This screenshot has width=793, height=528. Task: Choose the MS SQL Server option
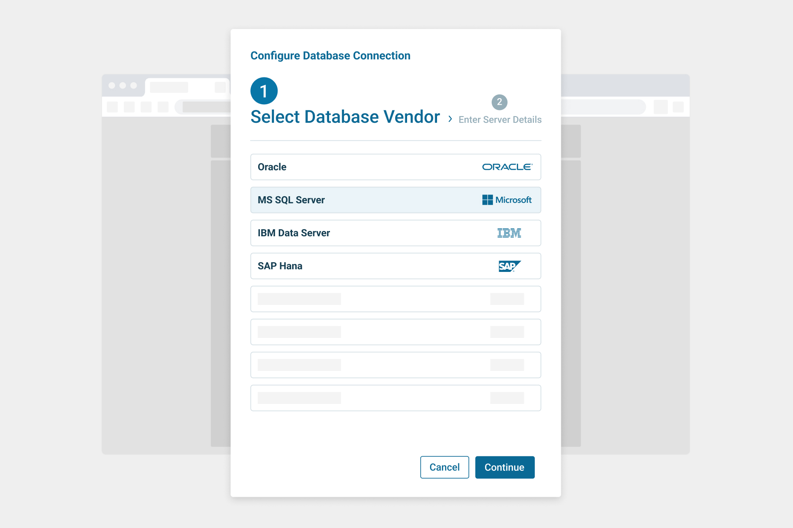point(396,200)
